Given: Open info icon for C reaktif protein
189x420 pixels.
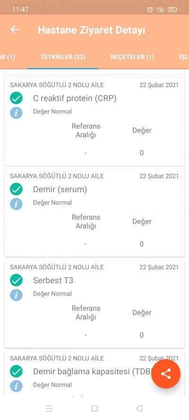Looking at the screenshot, I should coord(17,113).
